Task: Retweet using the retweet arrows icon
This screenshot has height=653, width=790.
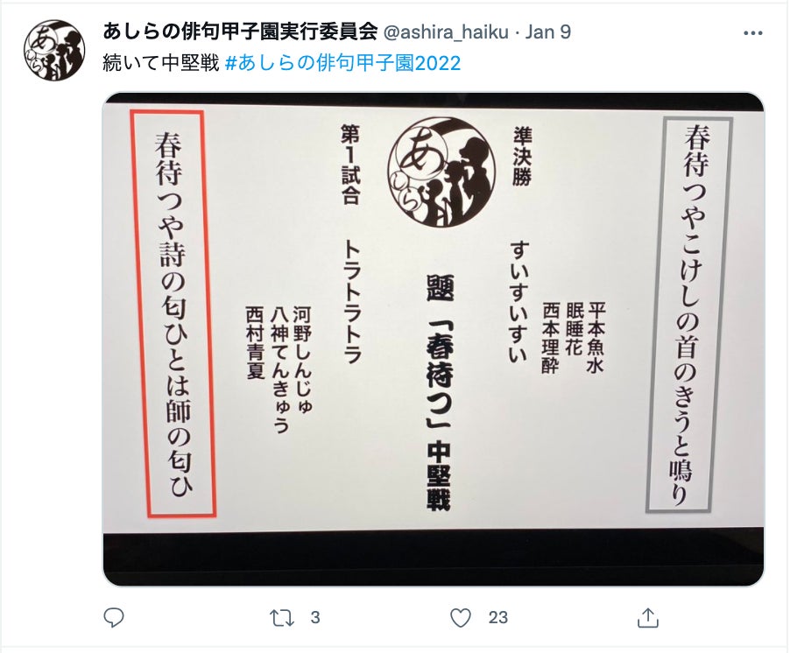Action: click(x=281, y=618)
